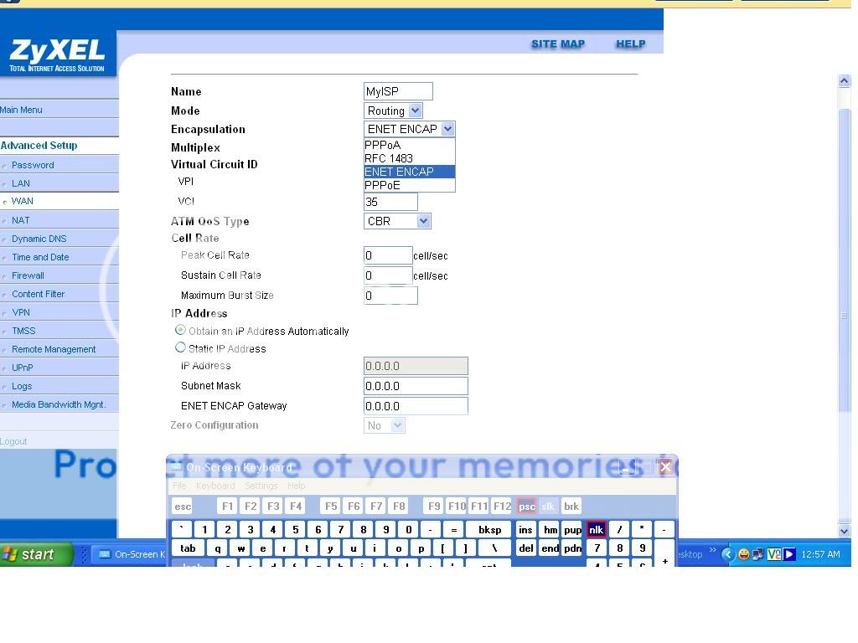Screen dimensions: 858x643
Task: Choose PPPoE from the encapsulation list
Action: click(383, 185)
